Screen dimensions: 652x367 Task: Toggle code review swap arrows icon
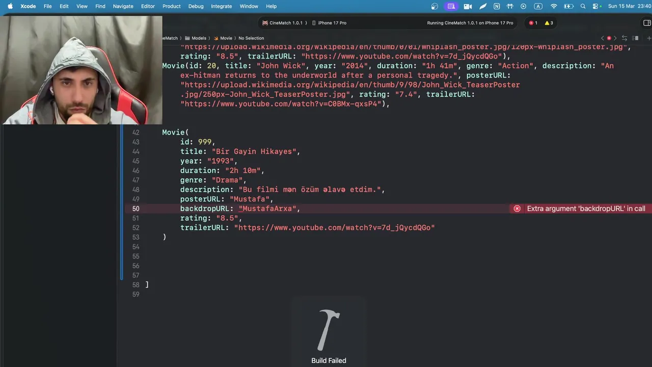(624, 38)
